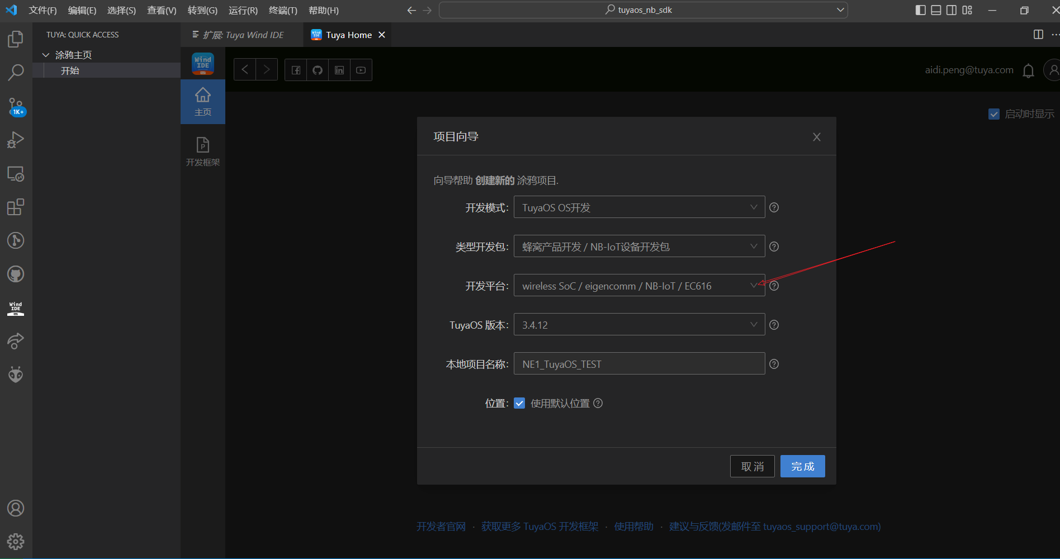Open the 查看(V) menu

[x=162, y=10]
